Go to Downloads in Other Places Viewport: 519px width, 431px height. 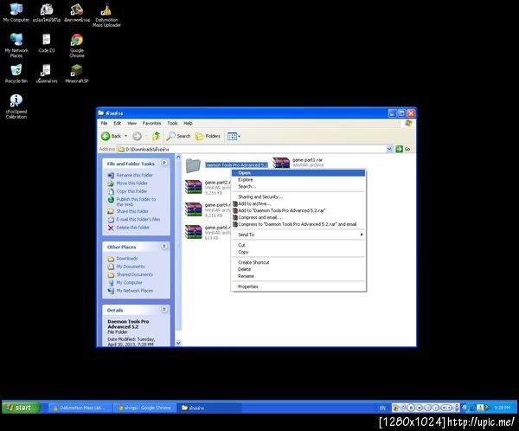127,259
